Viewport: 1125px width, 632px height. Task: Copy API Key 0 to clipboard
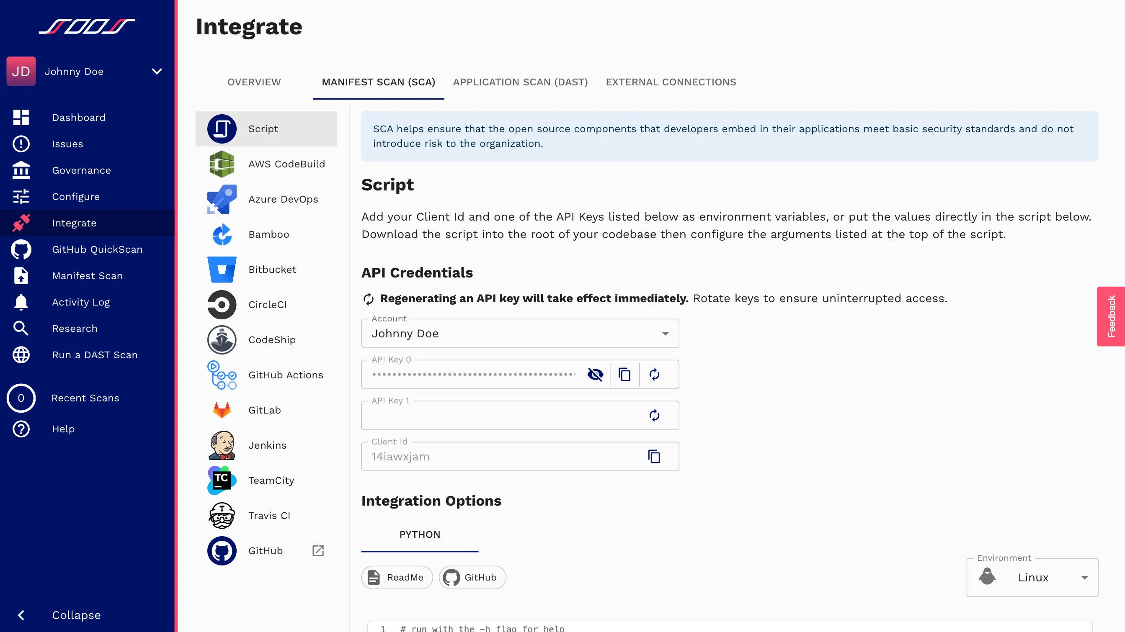click(624, 375)
